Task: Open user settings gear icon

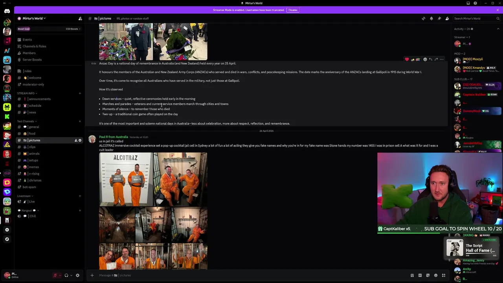Action: coord(77,275)
